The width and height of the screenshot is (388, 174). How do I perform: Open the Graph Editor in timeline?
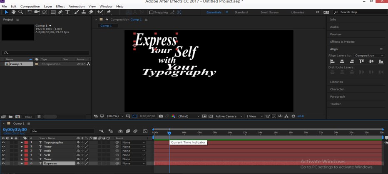(145, 131)
